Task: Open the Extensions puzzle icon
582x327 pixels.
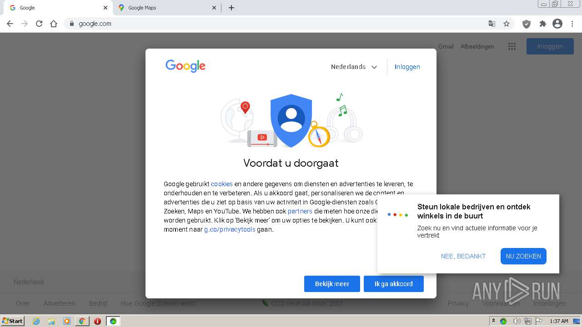Action: (x=542, y=24)
